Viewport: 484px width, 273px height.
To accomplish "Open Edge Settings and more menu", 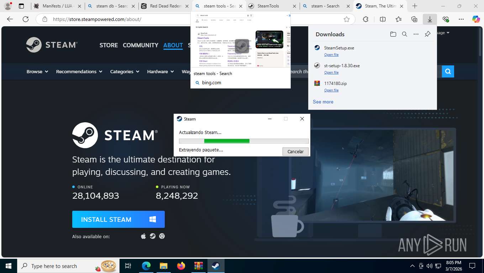I will (461, 19).
